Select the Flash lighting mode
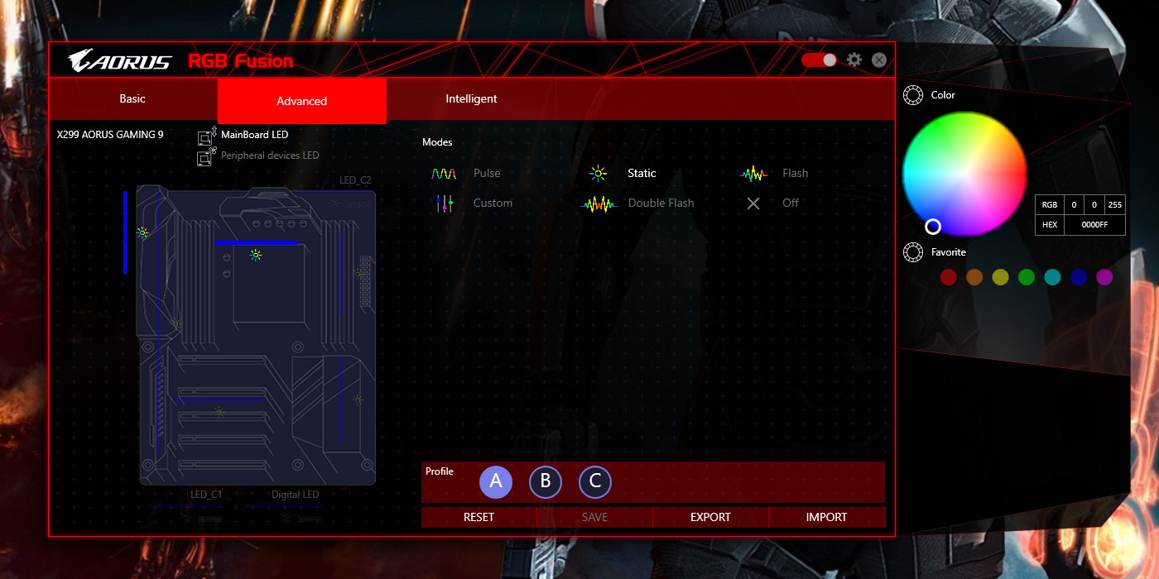This screenshot has width=1159, height=579. (x=774, y=174)
